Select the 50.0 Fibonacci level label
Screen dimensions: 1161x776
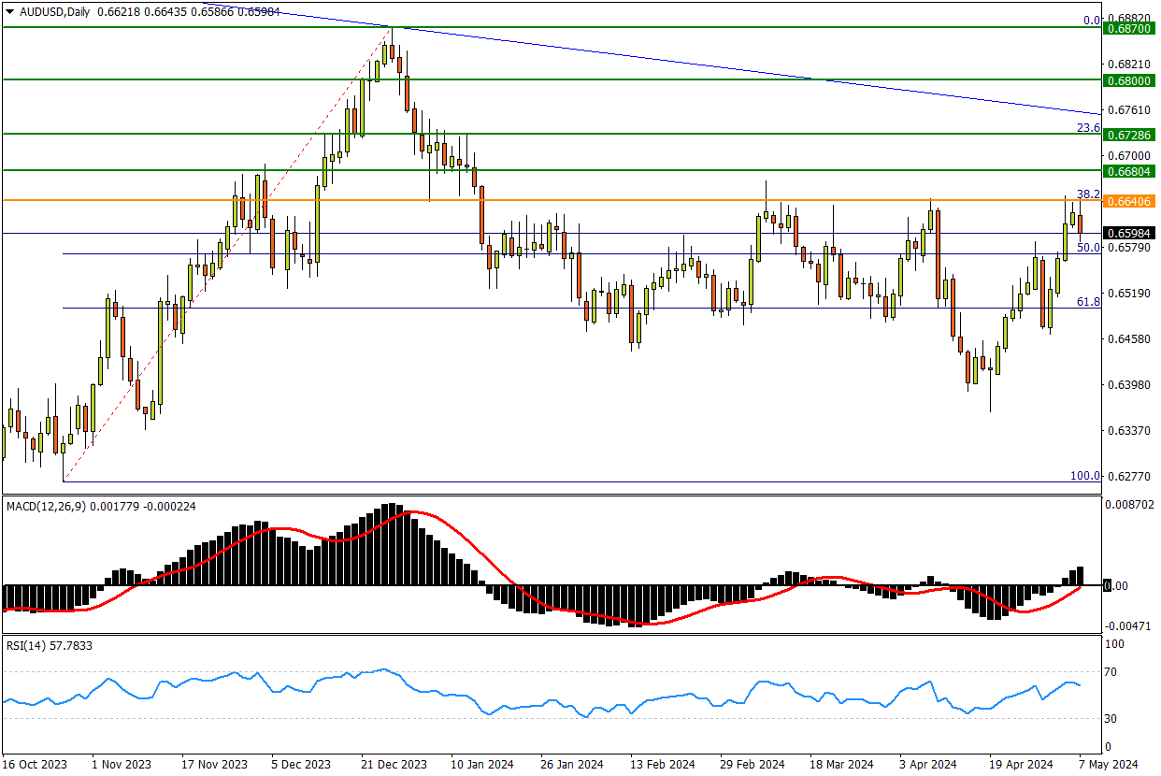(1087, 248)
